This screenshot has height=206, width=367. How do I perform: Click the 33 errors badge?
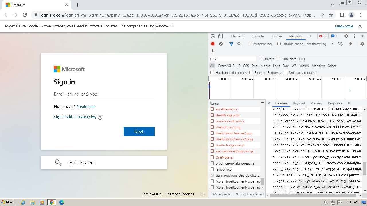click(323, 36)
